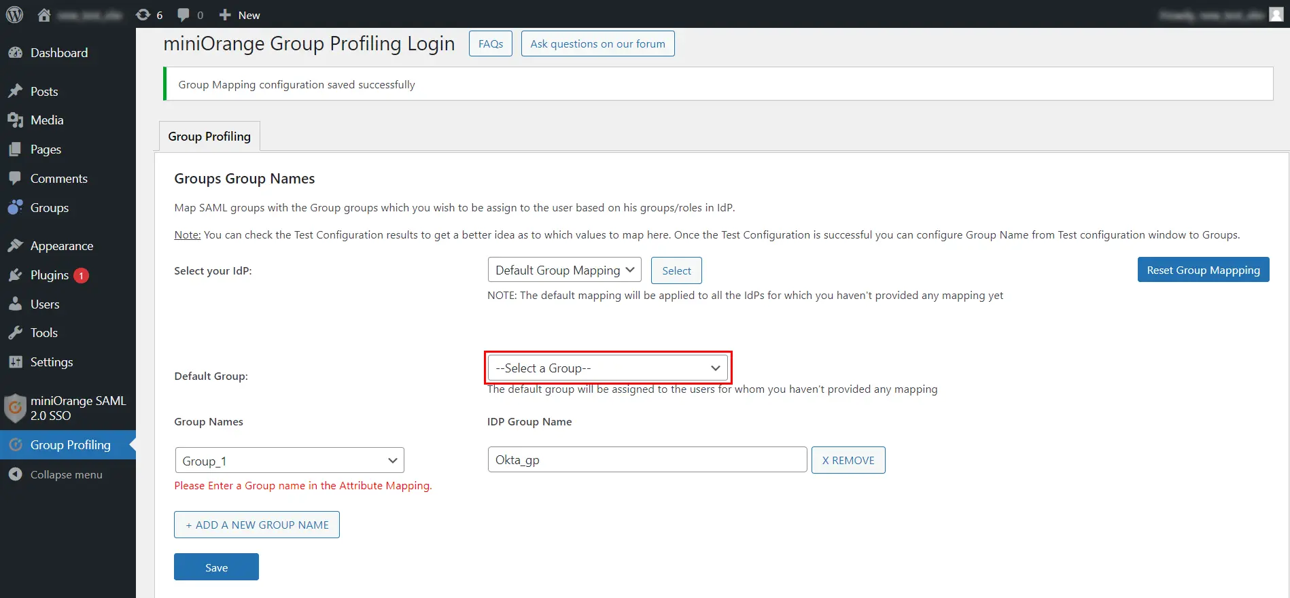This screenshot has height=598, width=1290.
Task: Click the Select your IdP: label
Action: pos(213,270)
